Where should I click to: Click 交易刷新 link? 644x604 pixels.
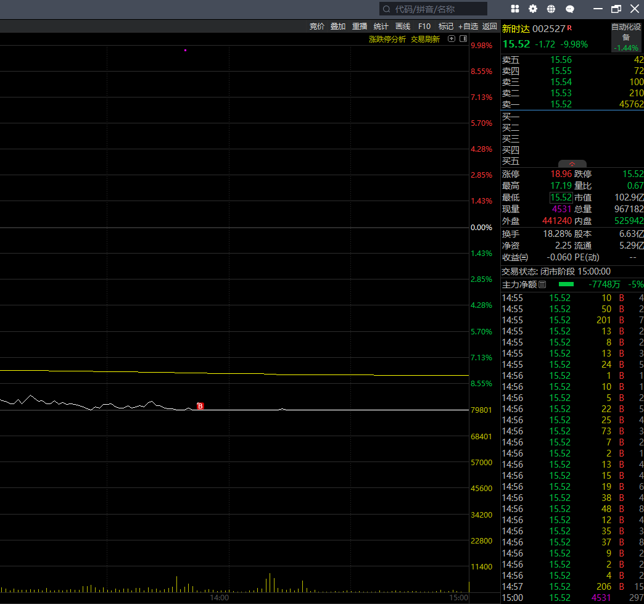[425, 39]
